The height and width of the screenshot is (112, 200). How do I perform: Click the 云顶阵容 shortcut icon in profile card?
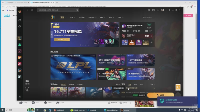[x=125, y=42]
